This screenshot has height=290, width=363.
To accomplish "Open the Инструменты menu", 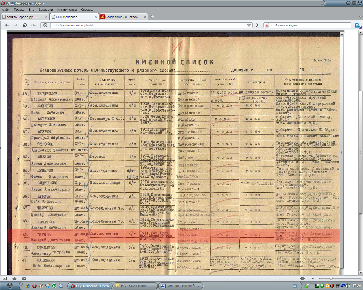I will click(x=67, y=10).
